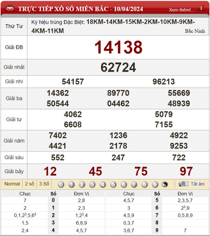Switch to Normal view tab
The image size is (210, 236).
(x=12, y=184)
